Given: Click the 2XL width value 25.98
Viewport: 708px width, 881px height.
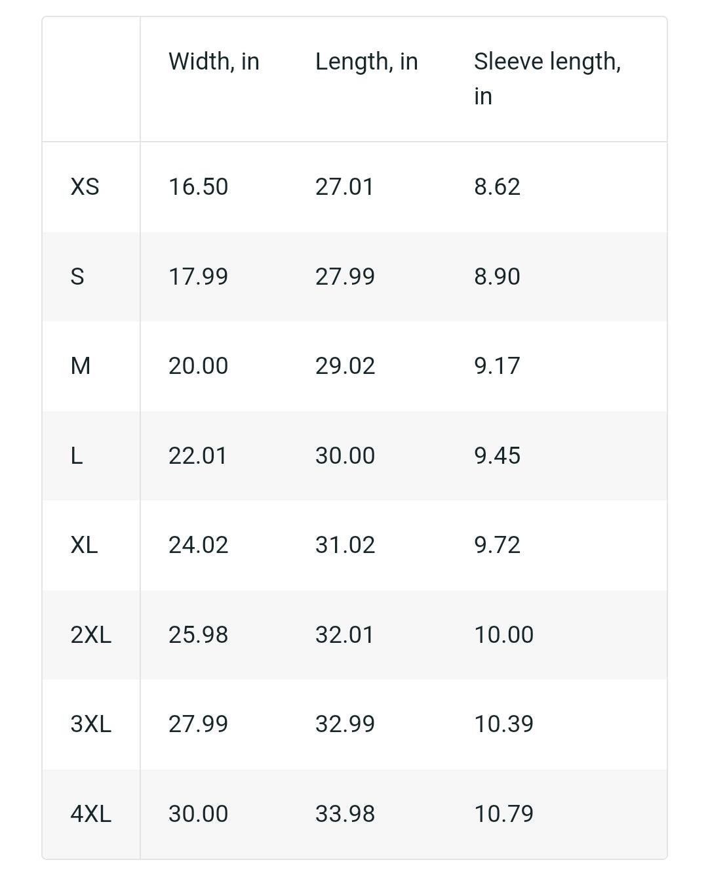Looking at the screenshot, I should (x=199, y=635).
